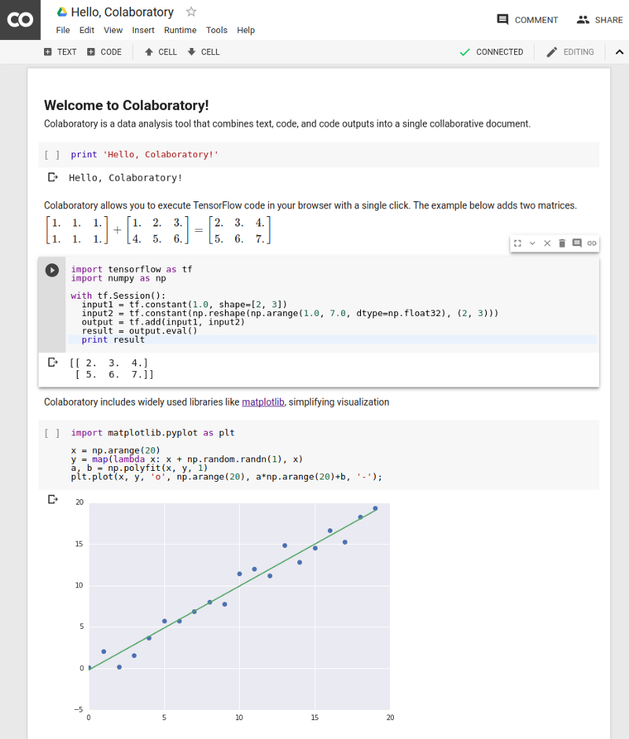Open the Runtime menu
This screenshot has height=739, width=629.
(x=180, y=30)
